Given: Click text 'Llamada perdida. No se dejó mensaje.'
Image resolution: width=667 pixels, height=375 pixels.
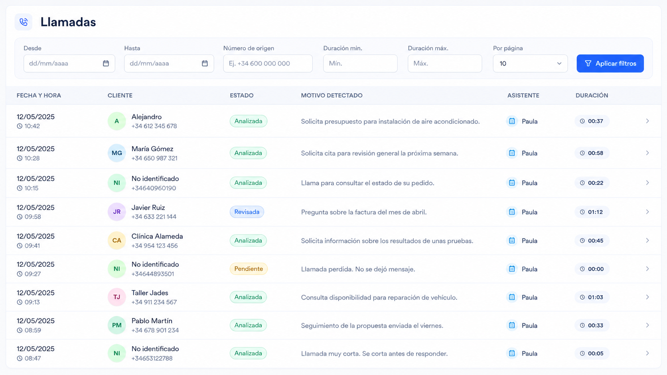Looking at the screenshot, I should click(358, 269).
